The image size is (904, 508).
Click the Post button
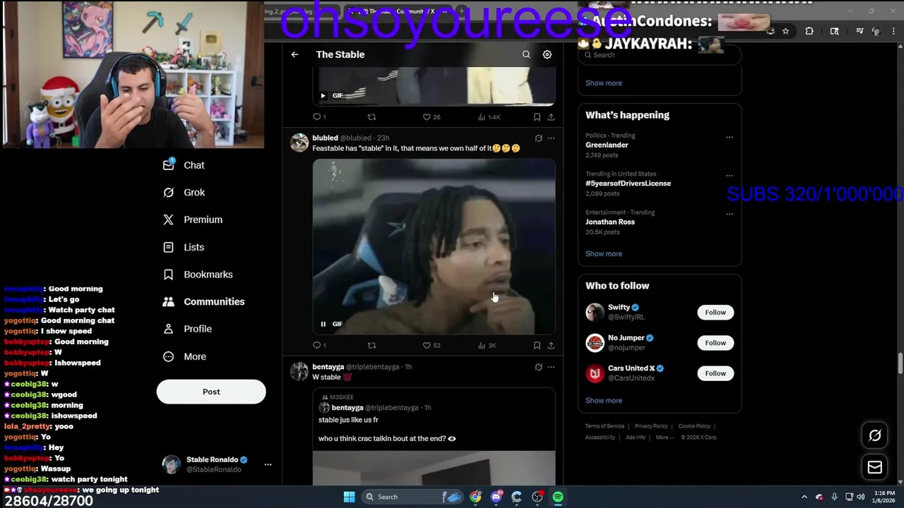pos(211,392)
